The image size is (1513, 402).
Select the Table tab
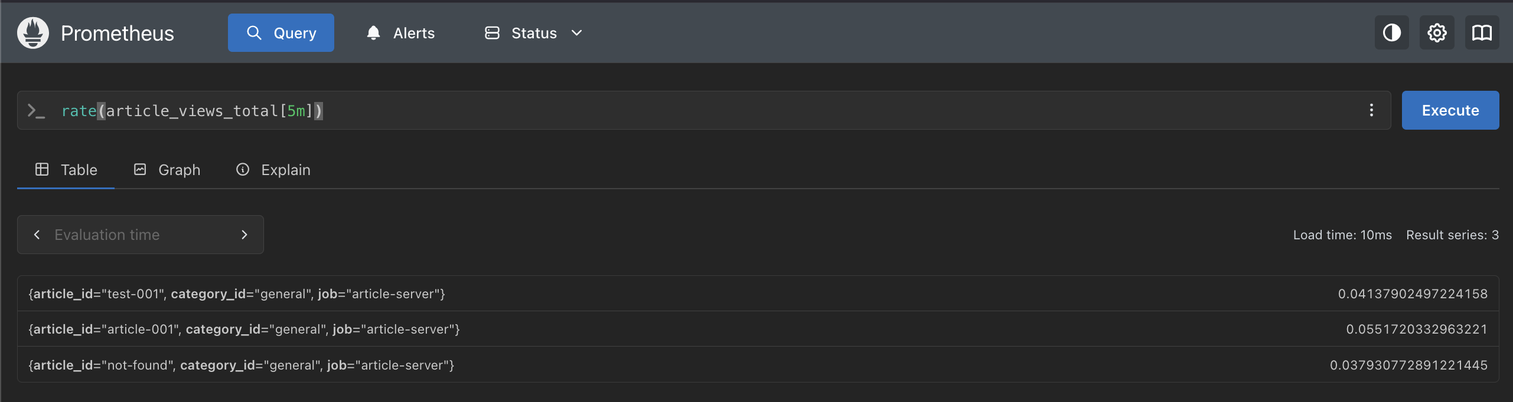tap(66, 170)
